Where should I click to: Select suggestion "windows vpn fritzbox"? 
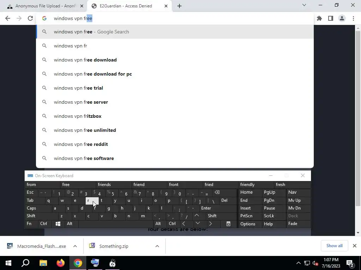(175, 116)
